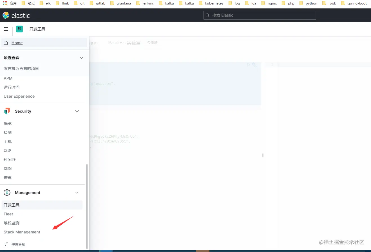Screen dimensions: 371x252
Task: Open the flink bookmark folder
Action: (62, 3)
